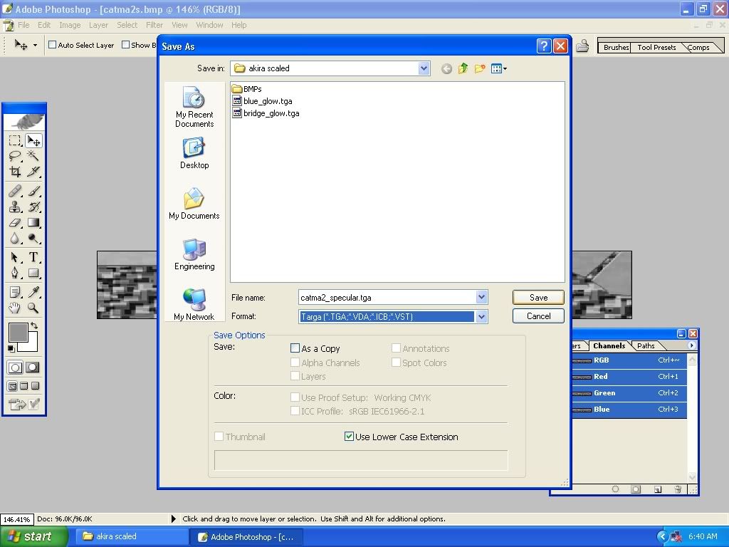The image size is (729, 547).
Task: Toggle the Alpha Channels checkbox
Action: (x=295, y=362)
